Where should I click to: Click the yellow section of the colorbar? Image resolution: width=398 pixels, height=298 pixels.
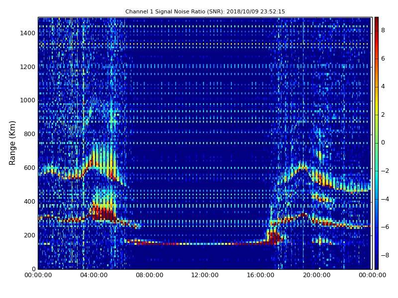(x=377, y=108)
